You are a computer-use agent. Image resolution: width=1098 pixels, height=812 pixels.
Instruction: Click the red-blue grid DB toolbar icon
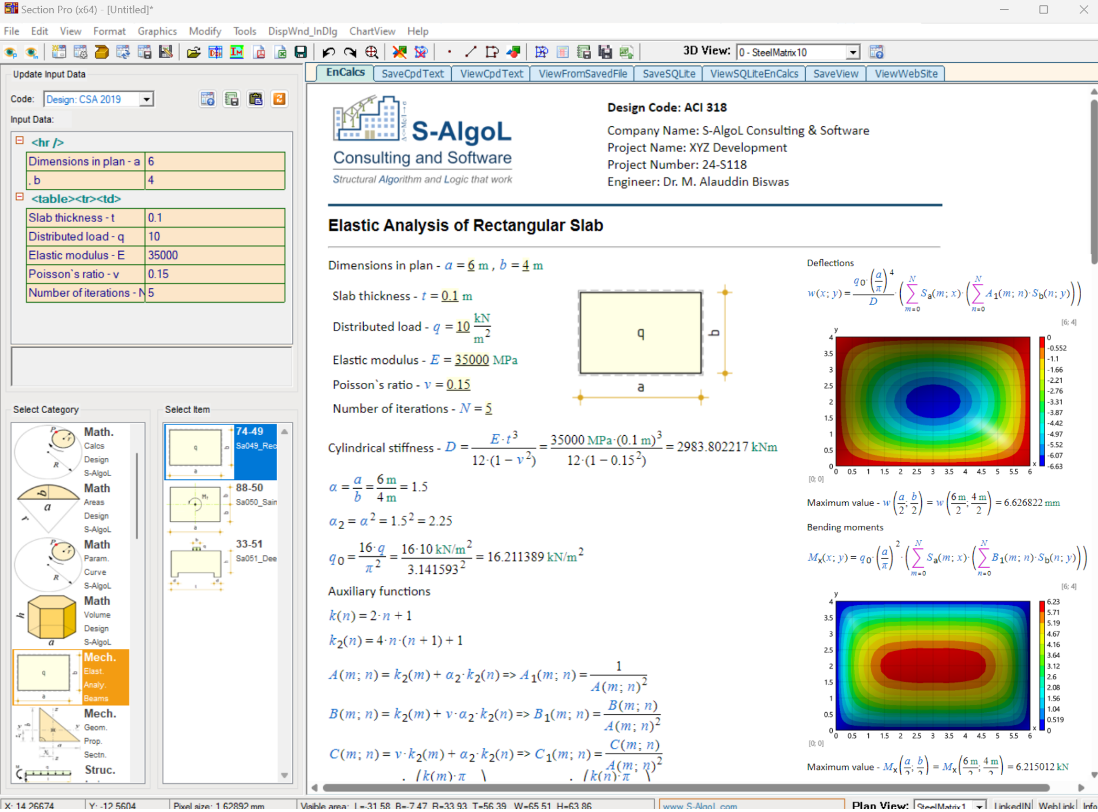[215, 52]
